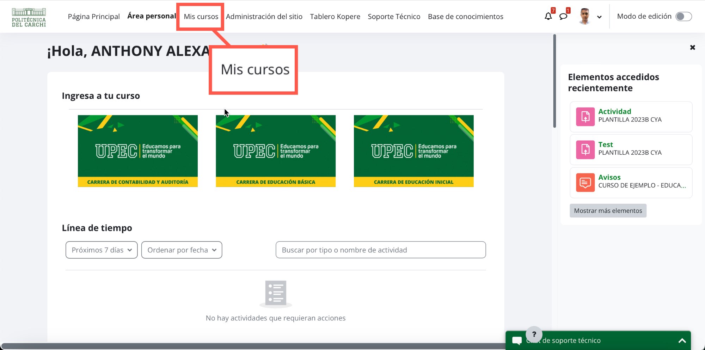Go to Página Principal
705x350 pixels.
click(x=94, y=17)
